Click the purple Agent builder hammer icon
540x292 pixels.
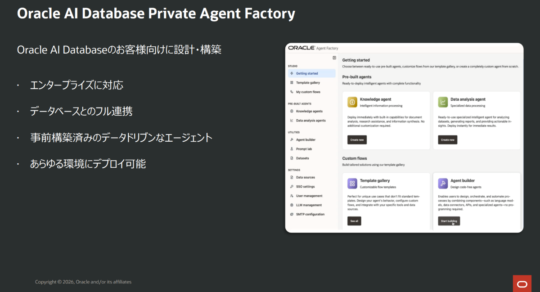pyautogui.click(x=443, y=183)
